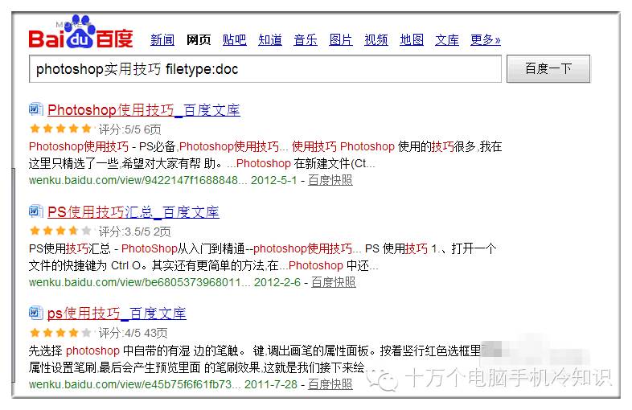632x410 pixels.
Task: Switch to the 知道 tab
Action: tap(270, 39)
